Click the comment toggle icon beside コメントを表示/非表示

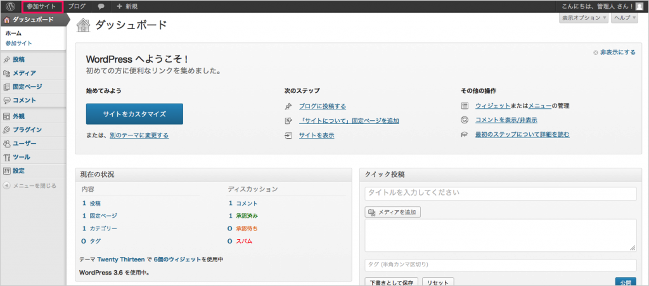pyautogui.click(x=465, y=120)
